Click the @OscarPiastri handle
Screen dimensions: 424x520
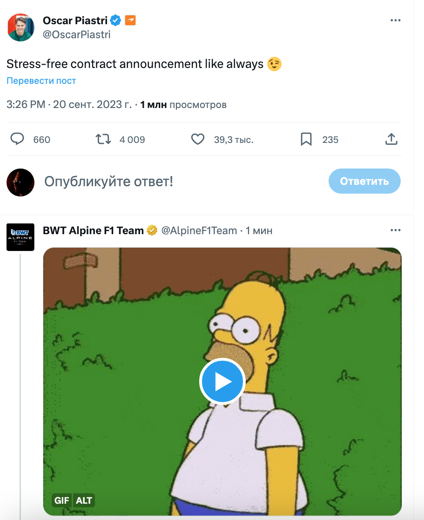tap(76, 34)
